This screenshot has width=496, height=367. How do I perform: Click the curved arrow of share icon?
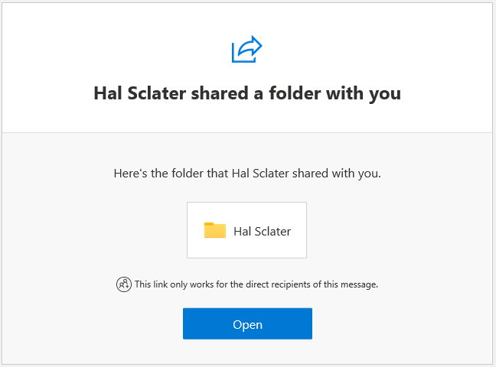click(x=250, y=46)
